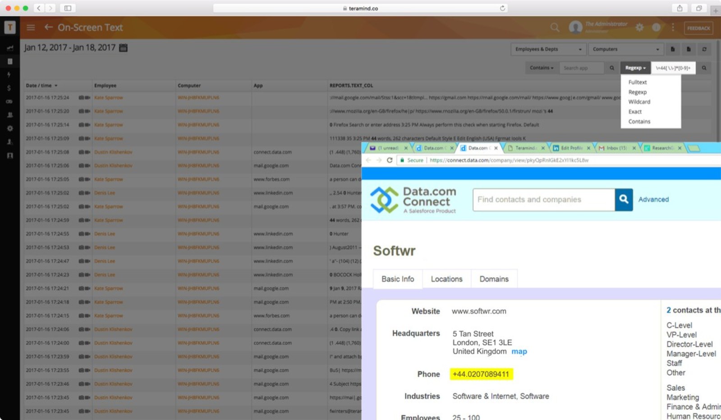Viewport: 721px width, 420px height.
Task: Choose Wildcard from search mode menu
Action: point(639,102)
